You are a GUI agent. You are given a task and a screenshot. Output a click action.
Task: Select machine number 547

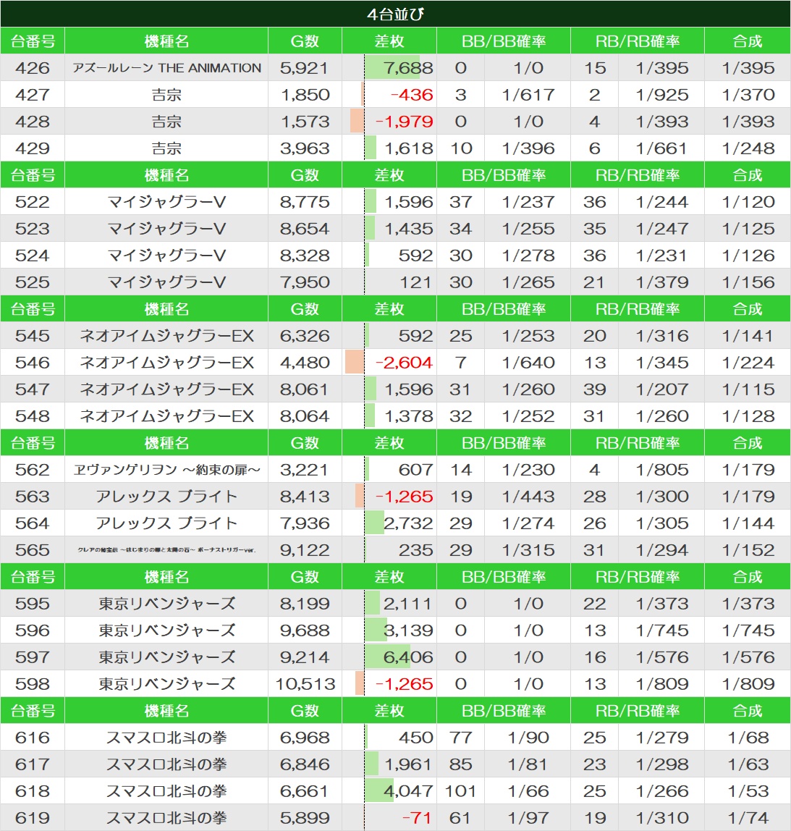pyautogui.click(x=33, y=389)
